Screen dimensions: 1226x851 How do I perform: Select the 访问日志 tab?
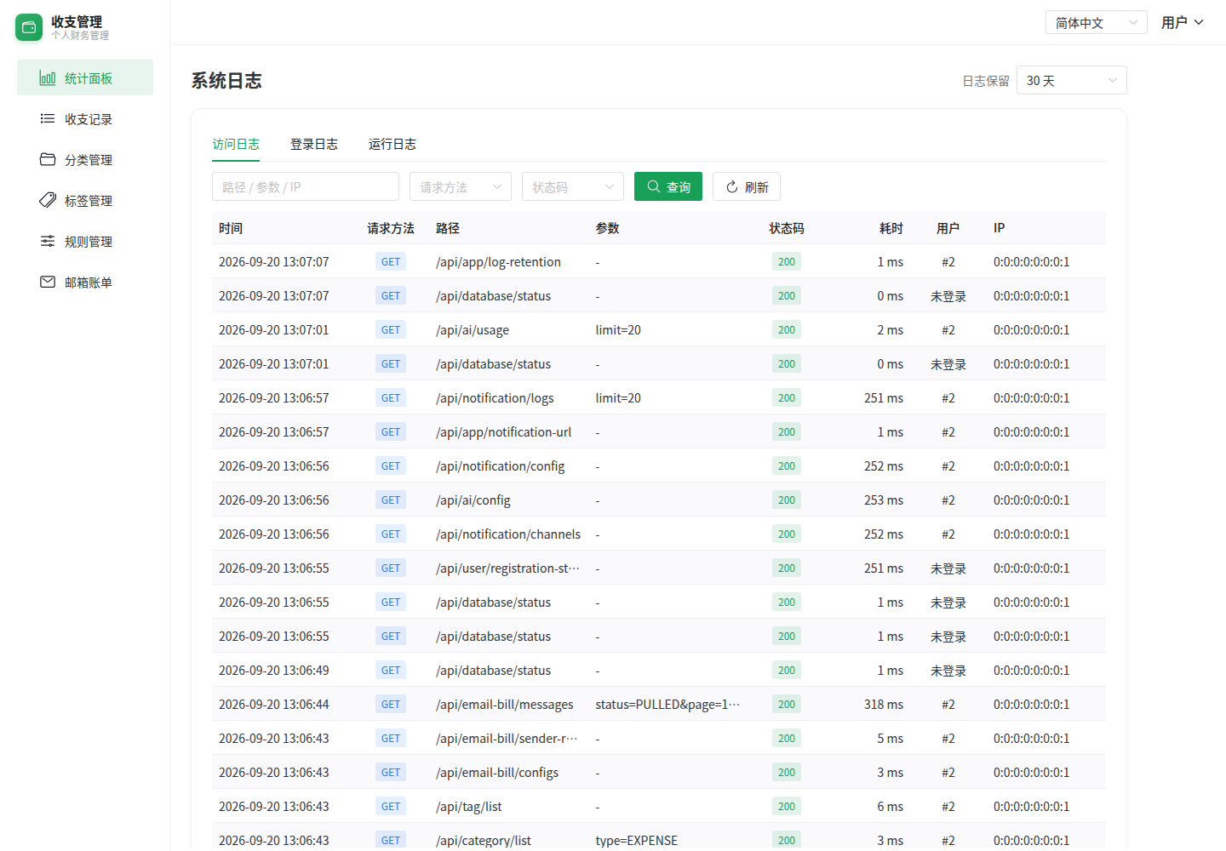tap(236, 144)
